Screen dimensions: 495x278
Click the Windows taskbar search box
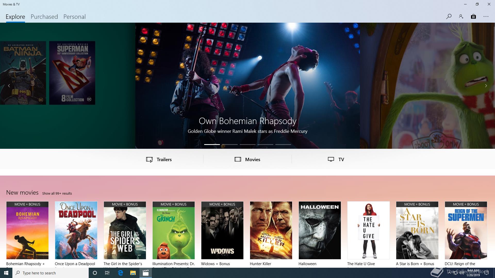tap(51, 273)
